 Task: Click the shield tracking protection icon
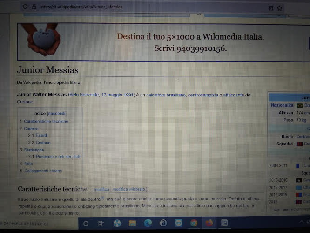[x=24, y=7]
